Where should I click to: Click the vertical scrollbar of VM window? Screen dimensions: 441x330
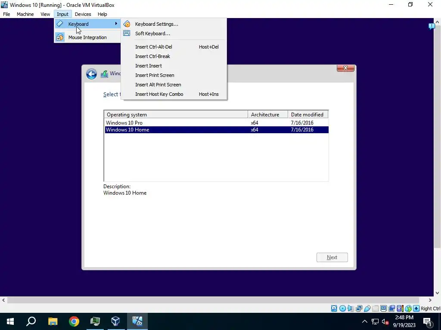click(438, 137)
